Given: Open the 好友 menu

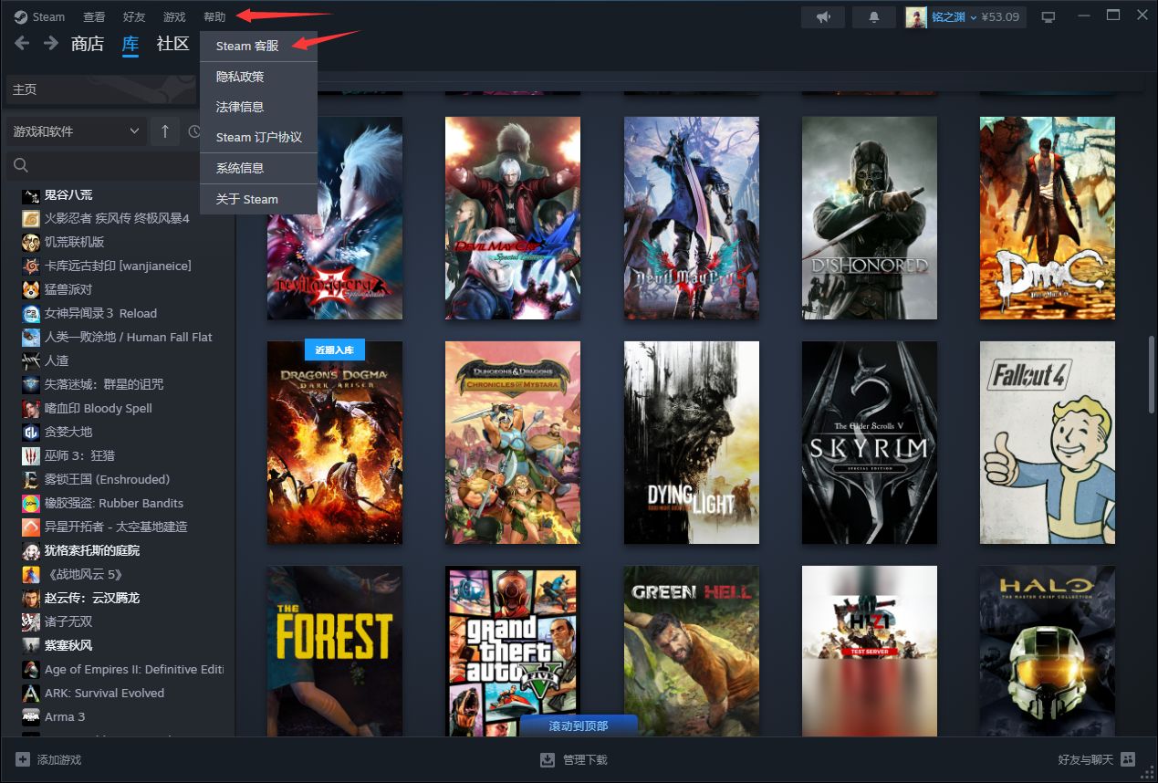Looking at the screenshot, I should [x=134, y=16].
